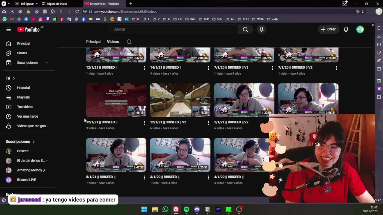Open File Explorer from taskbar
The height and width of the screenshot is (215, 383).
coord(155,209)
